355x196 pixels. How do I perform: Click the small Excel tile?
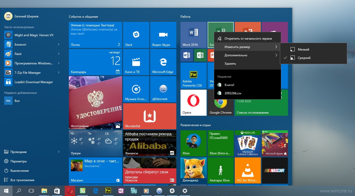pyautogui.click(x=200, y=55)
